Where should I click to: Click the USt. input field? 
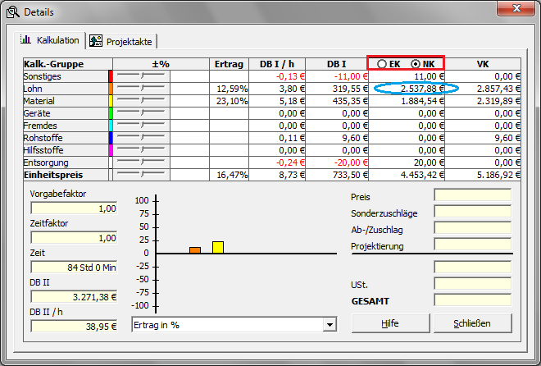pos(473,284)
